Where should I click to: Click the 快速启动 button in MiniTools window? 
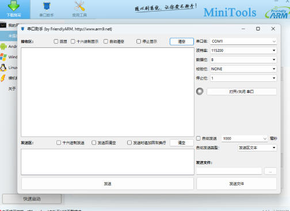tap(32, 199)
